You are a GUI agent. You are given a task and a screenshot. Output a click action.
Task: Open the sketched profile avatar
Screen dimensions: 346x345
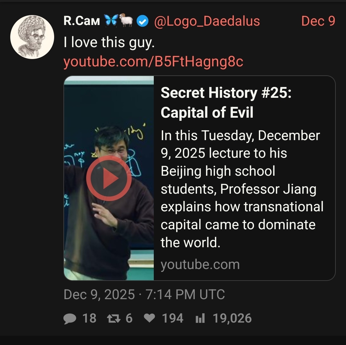pos(32,37)
